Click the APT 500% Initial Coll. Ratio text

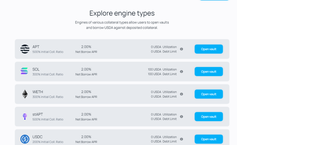(x=48, y=52)
